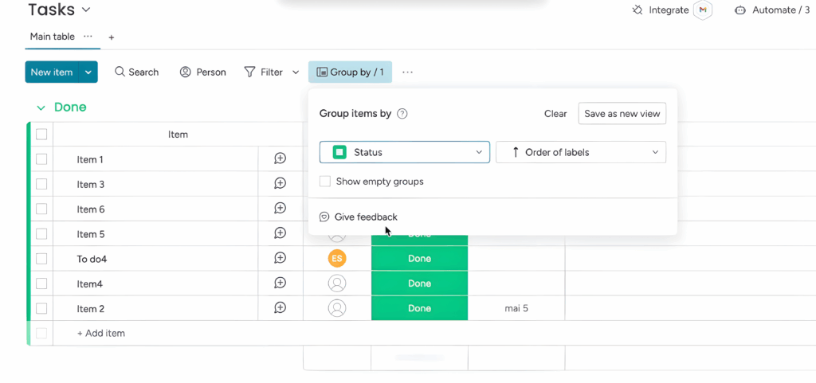Viewport: 816px width, 383px height.
Task: Open conversation icon for Item 1
Action: pos(280,159)
